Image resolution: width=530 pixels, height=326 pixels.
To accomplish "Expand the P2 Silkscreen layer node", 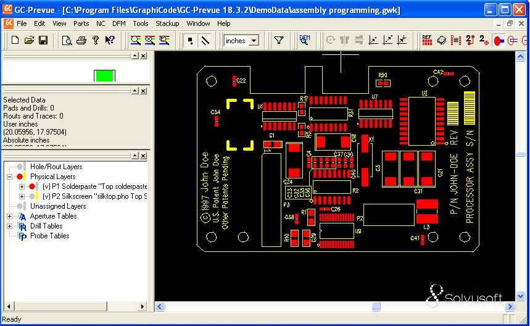I will tap(22, 196).
